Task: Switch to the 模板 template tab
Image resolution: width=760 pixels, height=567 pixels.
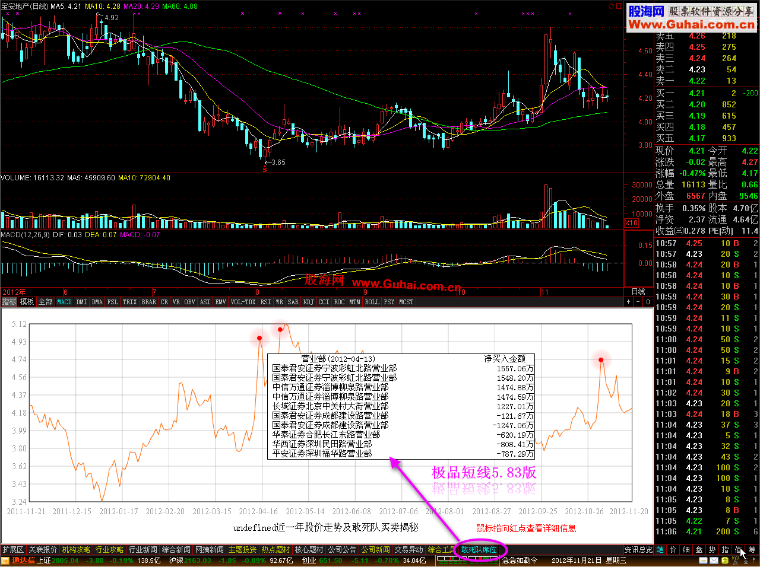Action: (27, 302)
